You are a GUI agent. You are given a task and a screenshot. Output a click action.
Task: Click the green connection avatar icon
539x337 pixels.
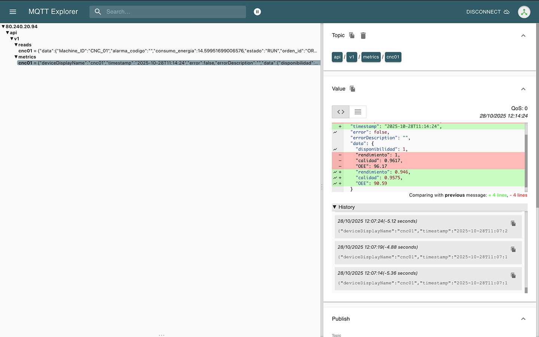(x=524, y=12)
